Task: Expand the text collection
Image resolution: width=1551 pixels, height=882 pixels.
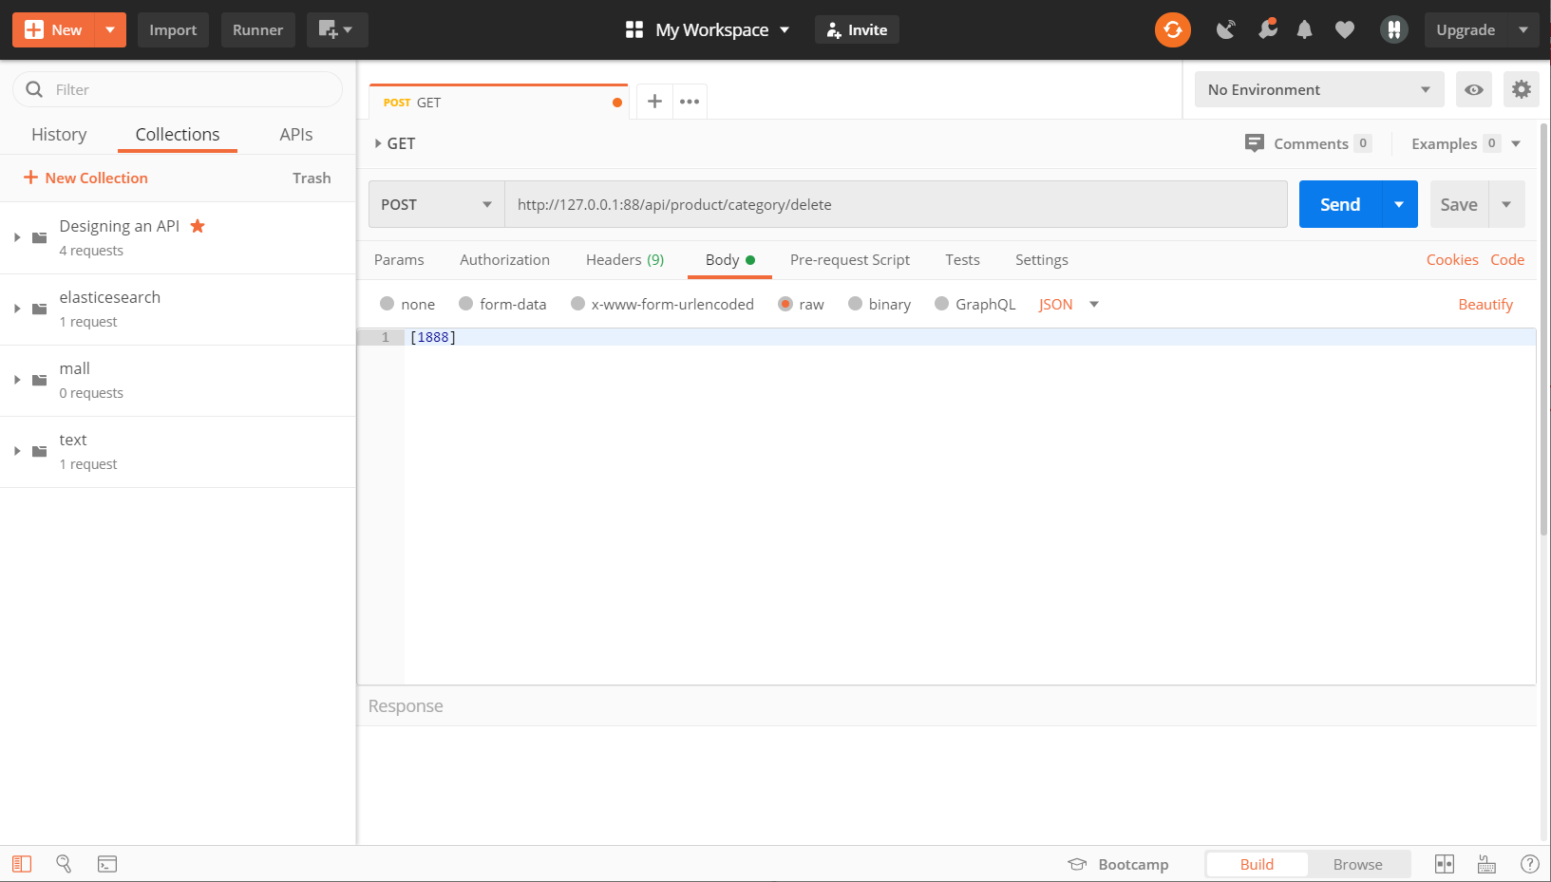Action: [17, 451]
